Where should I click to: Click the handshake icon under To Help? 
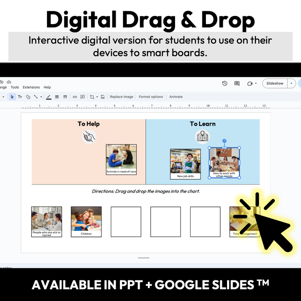click(89, 137)
